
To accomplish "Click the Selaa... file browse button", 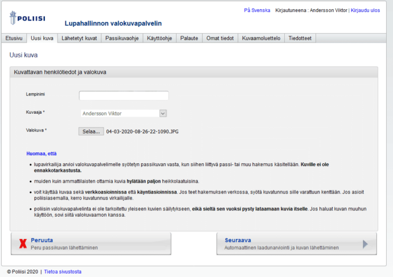I will [91, 131].
